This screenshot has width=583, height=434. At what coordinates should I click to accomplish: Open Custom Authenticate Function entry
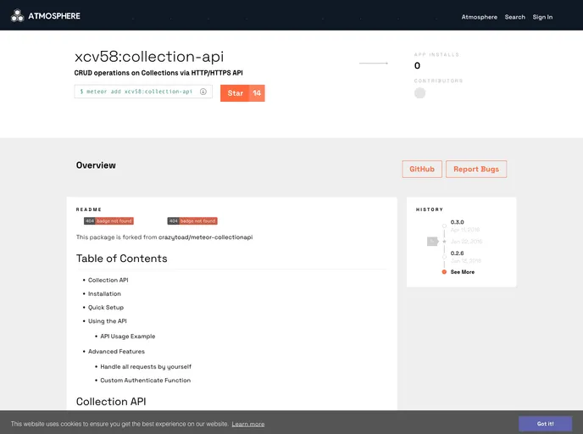(x=146, y=381)
